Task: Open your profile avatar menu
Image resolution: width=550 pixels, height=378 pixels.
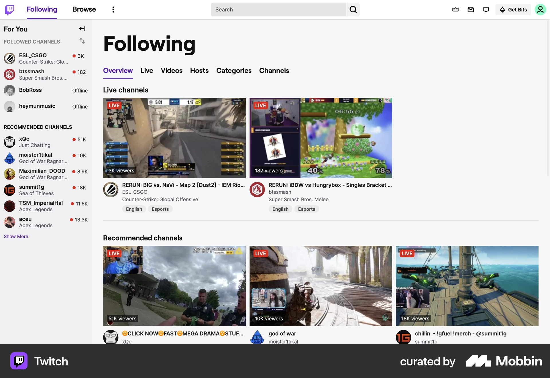Action: point(540,9)
